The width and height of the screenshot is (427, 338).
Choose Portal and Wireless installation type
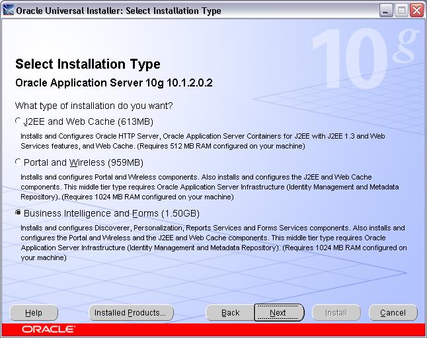point(19,162)
